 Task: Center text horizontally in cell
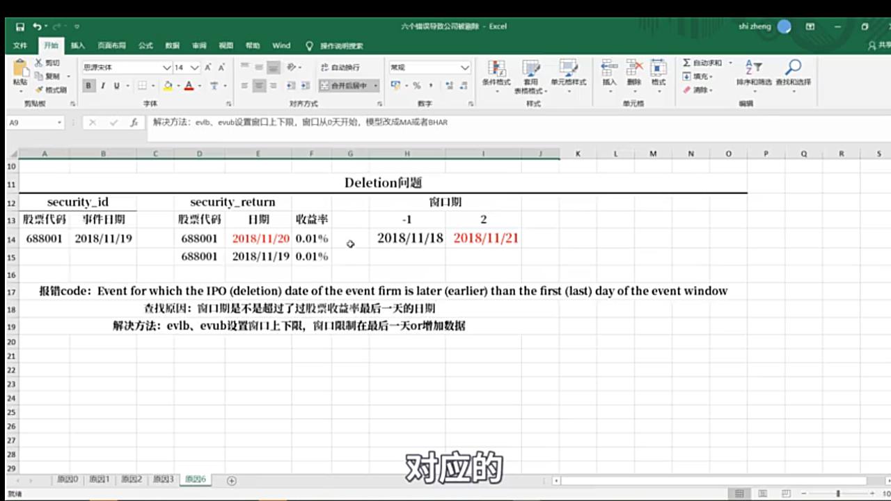pyautogui.click(x=259, y=86)
